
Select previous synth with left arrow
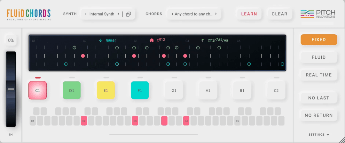(x=86, y=14)
